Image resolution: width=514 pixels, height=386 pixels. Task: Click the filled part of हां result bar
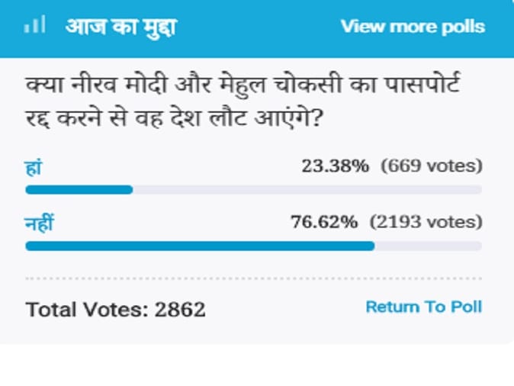[79, 189]
